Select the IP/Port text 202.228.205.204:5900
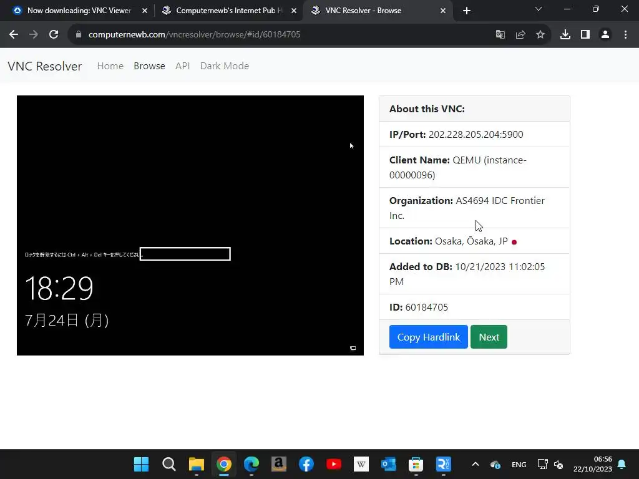Viewport: 639px width, 479px height. [x=476, y=135]
